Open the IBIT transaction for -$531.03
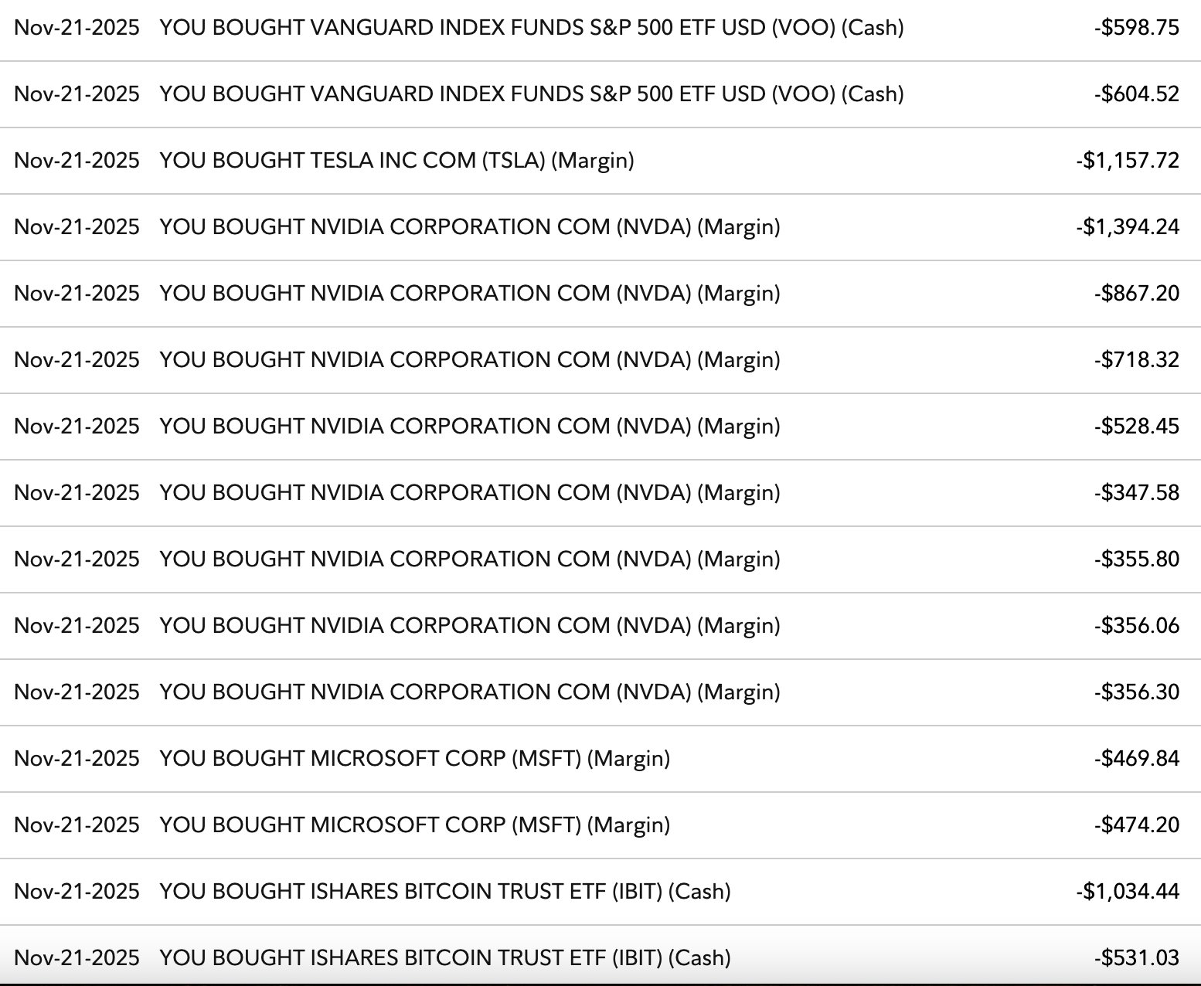Image resolution: width=1201 pixels, height=986 pixels. (444, 958)
